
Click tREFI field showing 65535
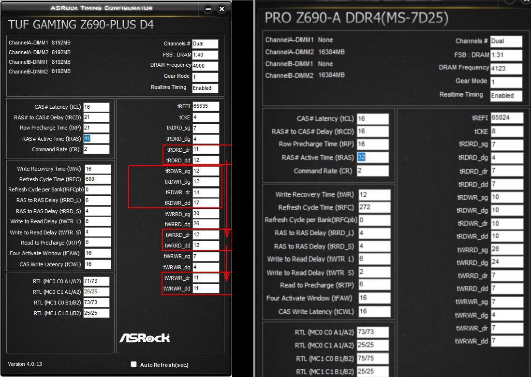tap(206, 106)
